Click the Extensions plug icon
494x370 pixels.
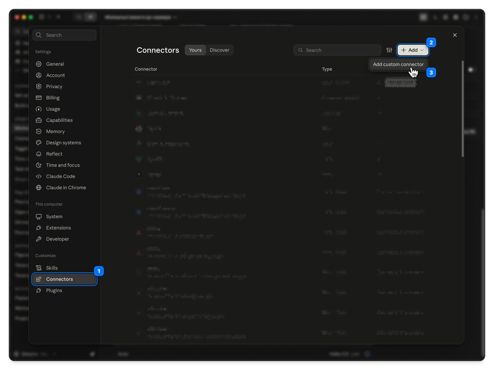tap(39, 228)
